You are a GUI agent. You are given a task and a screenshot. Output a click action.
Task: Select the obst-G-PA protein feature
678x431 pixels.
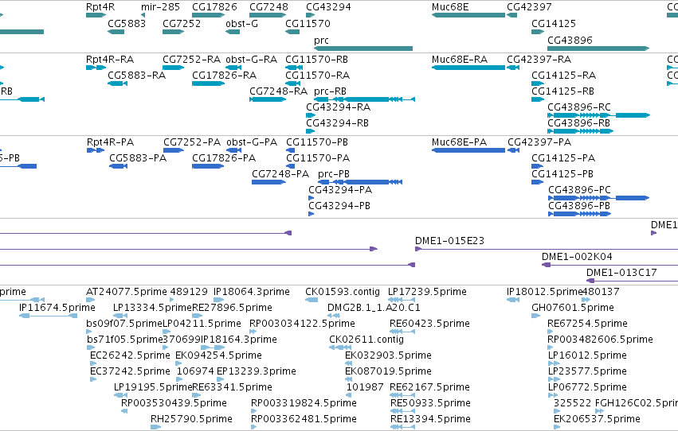coord(234,150)
